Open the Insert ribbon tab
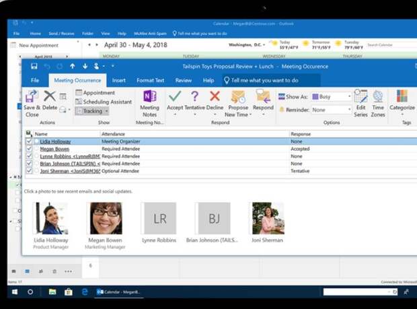The width and height of the screenshot is (417, 309). coord(118,80)
